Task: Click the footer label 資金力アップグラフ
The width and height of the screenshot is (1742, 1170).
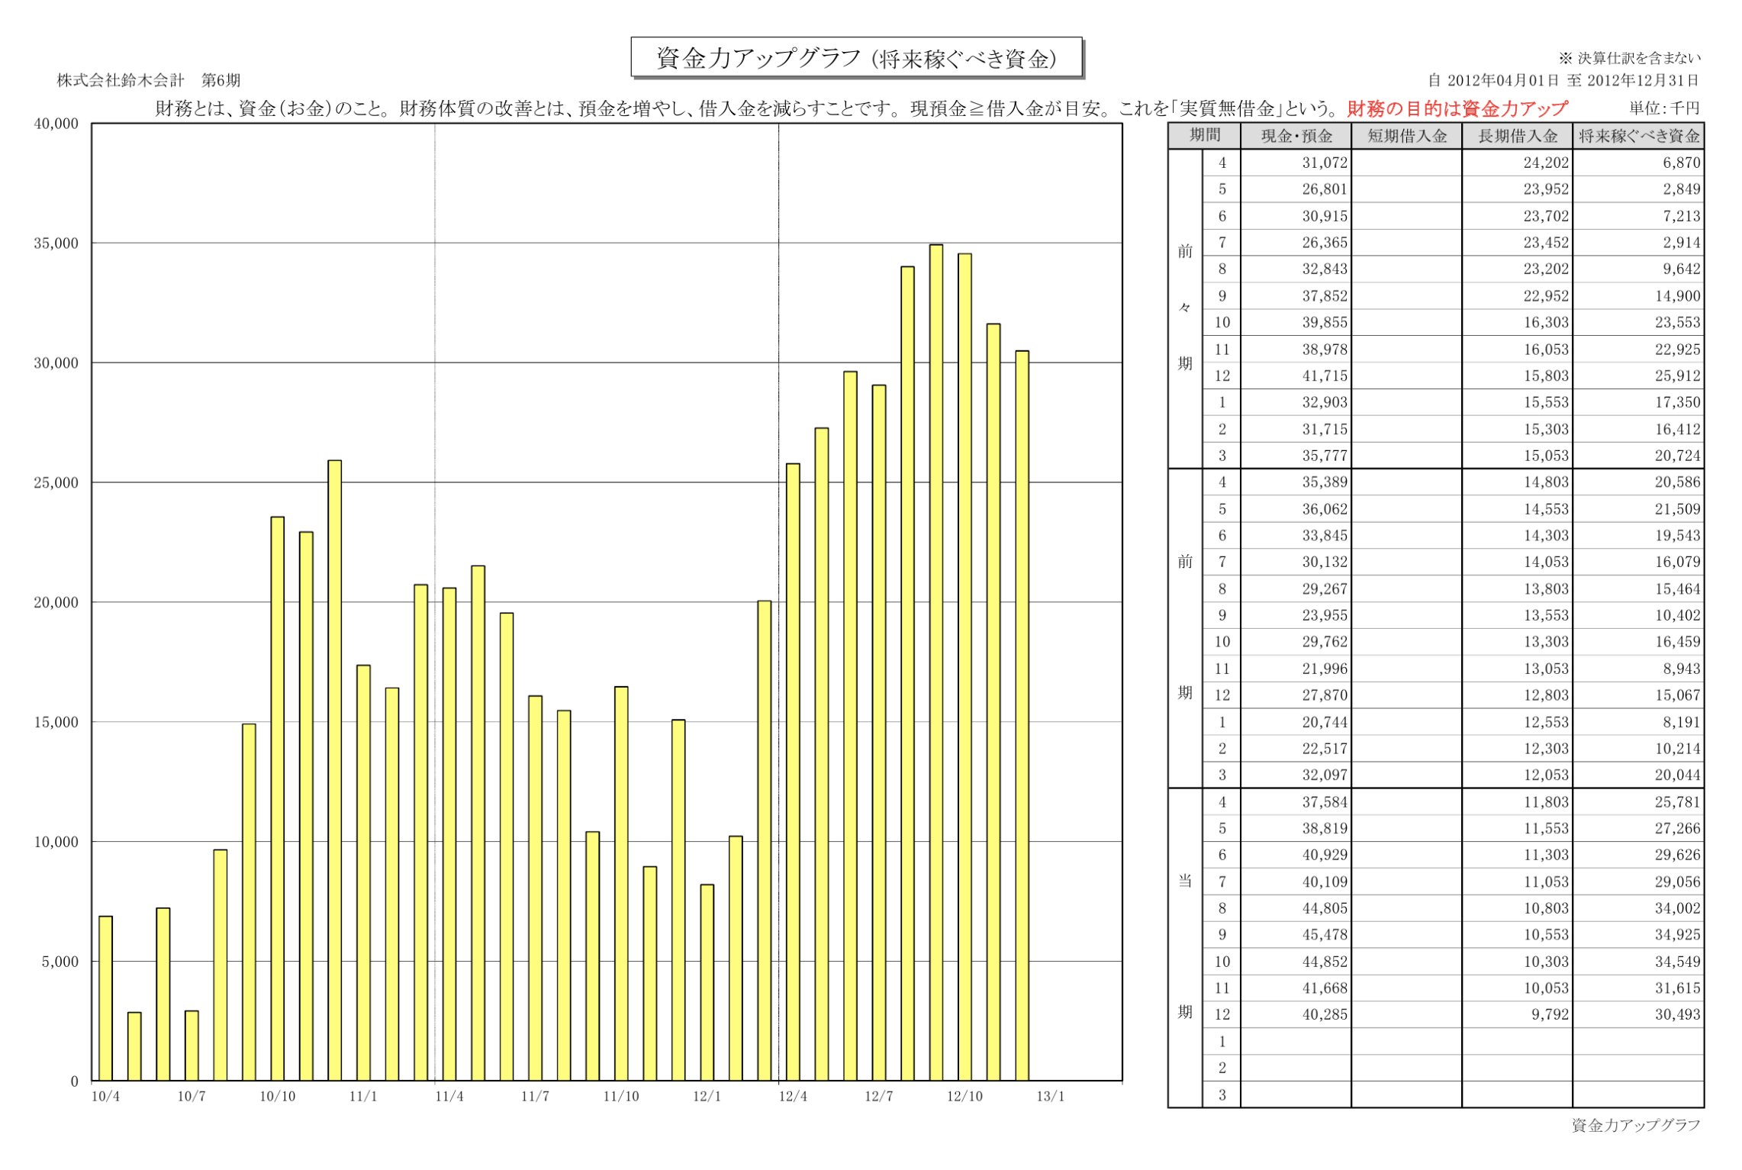Action: (x=1635, y=1124)
